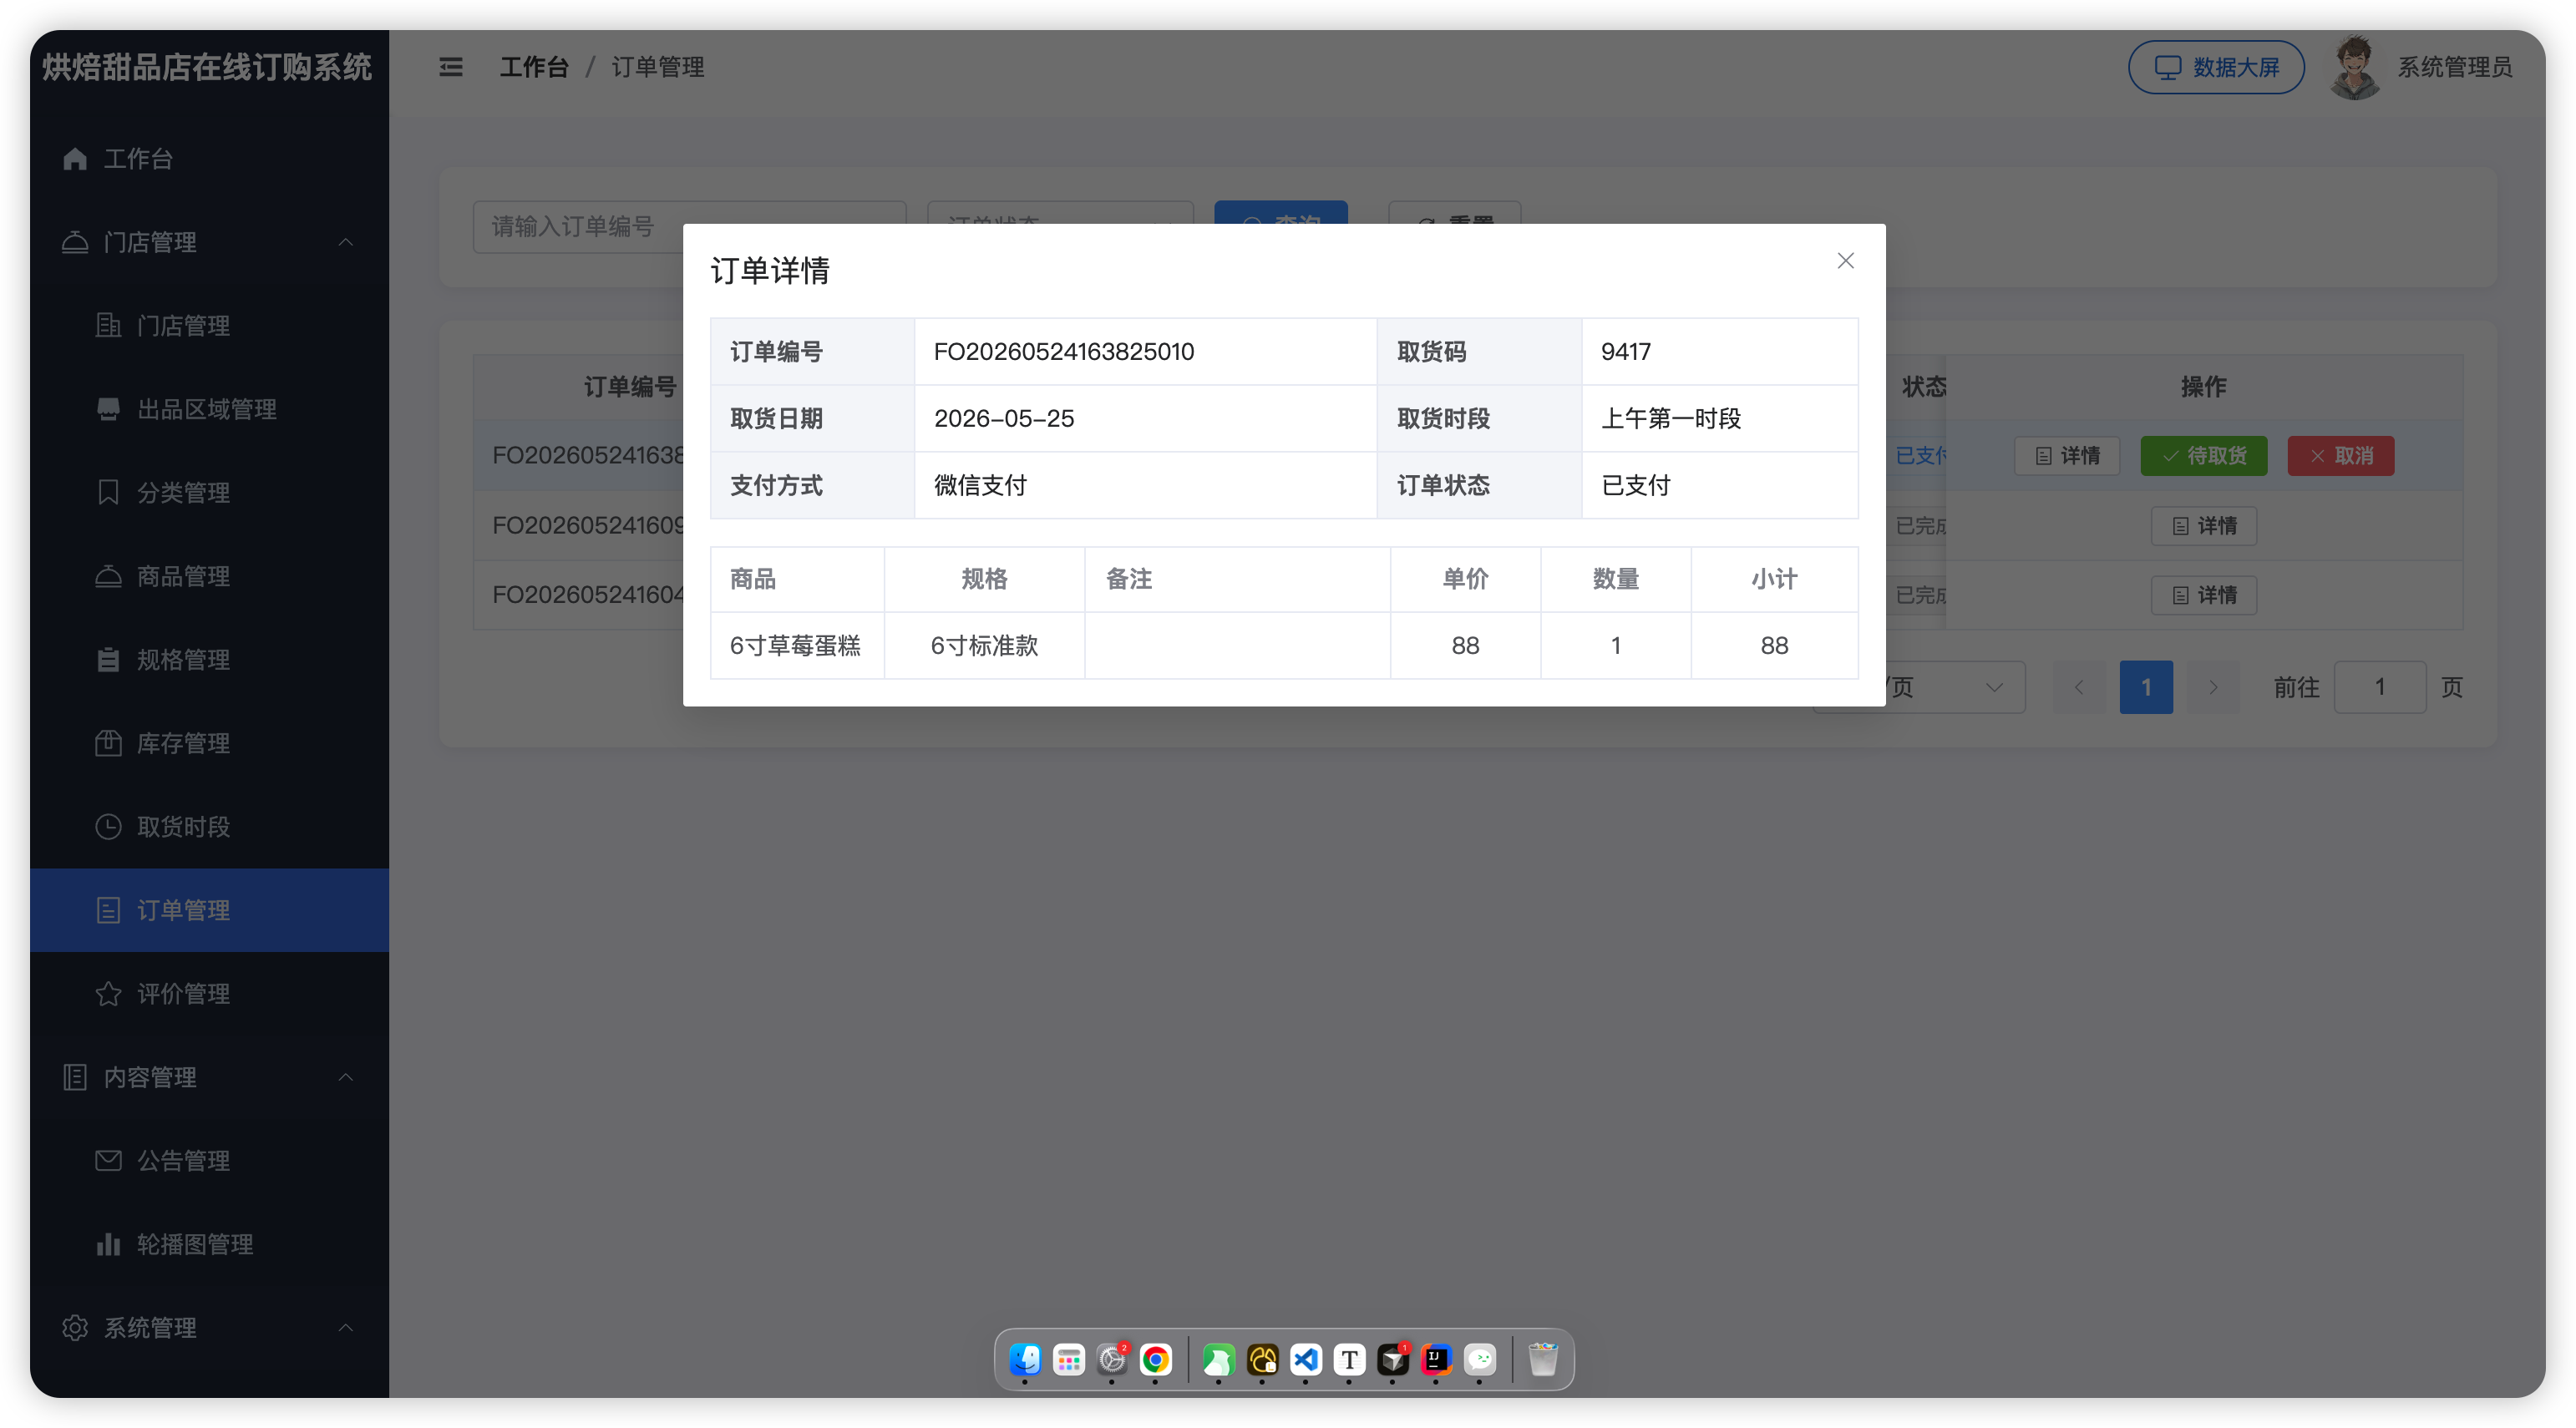
Task: Click the 取货时段 clock icon
Action: click(108, 826)
